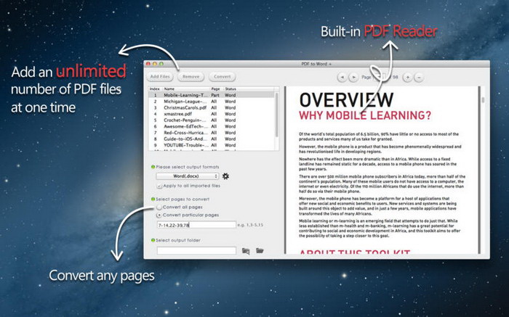Screen dimensions: 509x317
Task: Open the Word(.docx) format dropdown
Action: (188, 176)
